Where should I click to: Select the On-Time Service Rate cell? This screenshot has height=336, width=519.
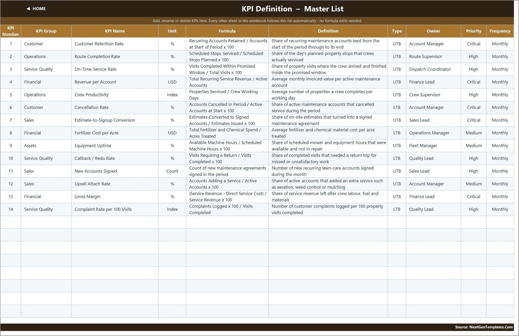point(115,69)
